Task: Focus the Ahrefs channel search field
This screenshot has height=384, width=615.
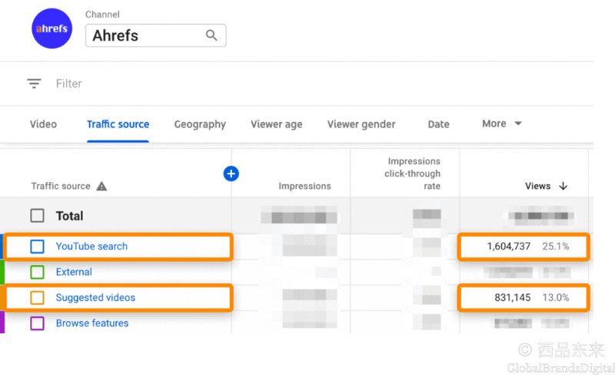Action: [x=156, y=35]
